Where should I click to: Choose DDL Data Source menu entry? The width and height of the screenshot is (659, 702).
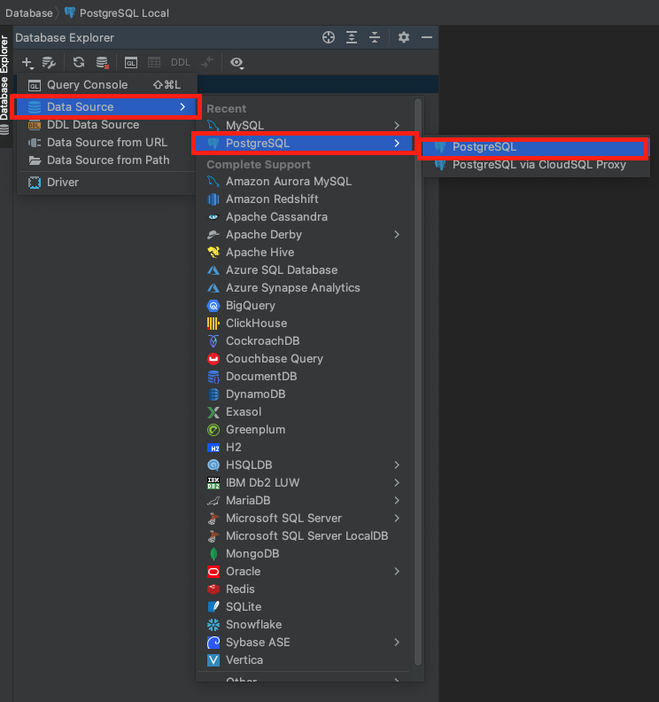[x=107, y=124]
